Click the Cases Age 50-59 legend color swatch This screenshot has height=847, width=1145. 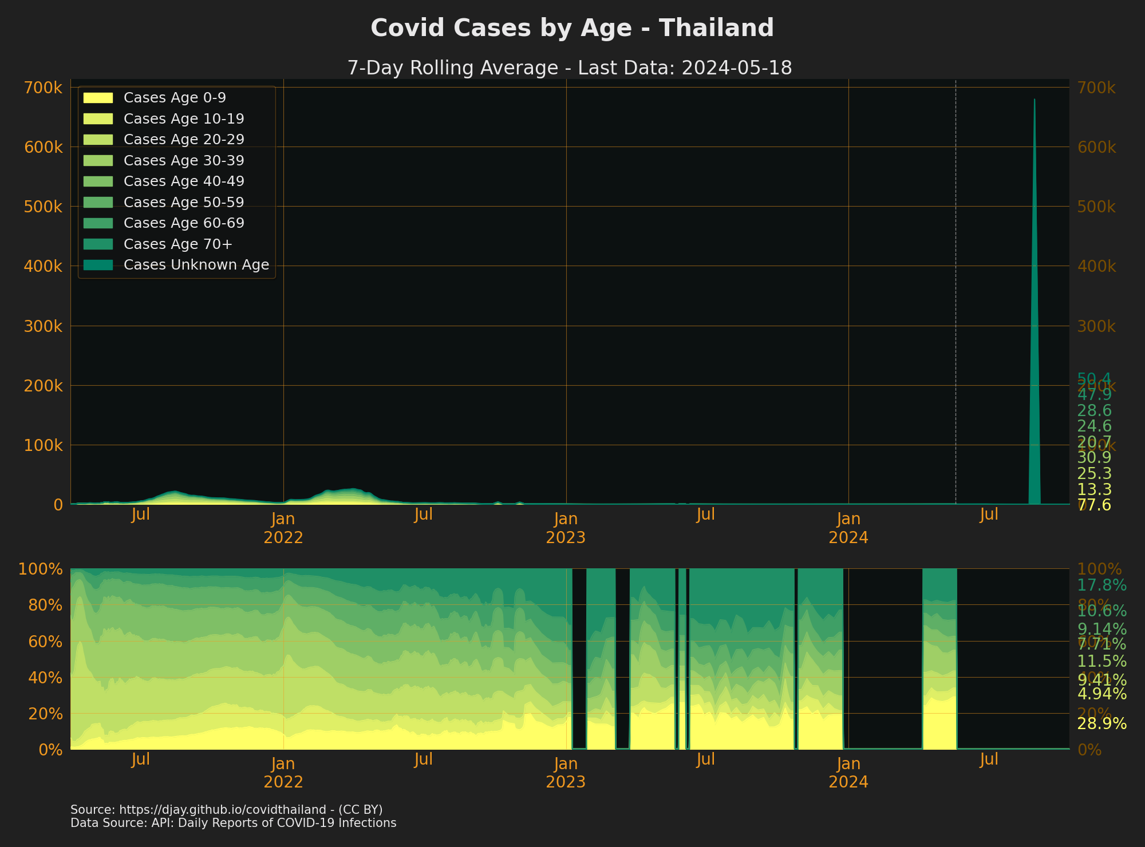[x=98, y=202]
